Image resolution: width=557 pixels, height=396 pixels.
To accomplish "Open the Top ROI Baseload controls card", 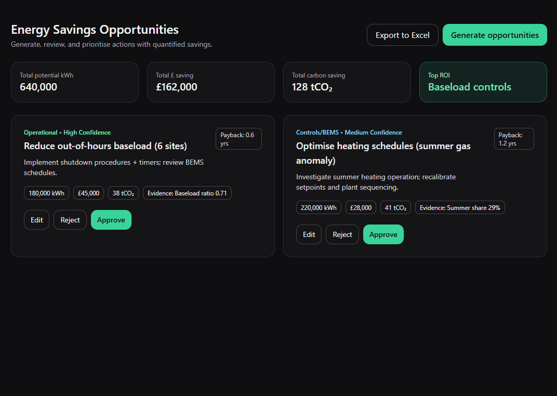I will point(483,82).
